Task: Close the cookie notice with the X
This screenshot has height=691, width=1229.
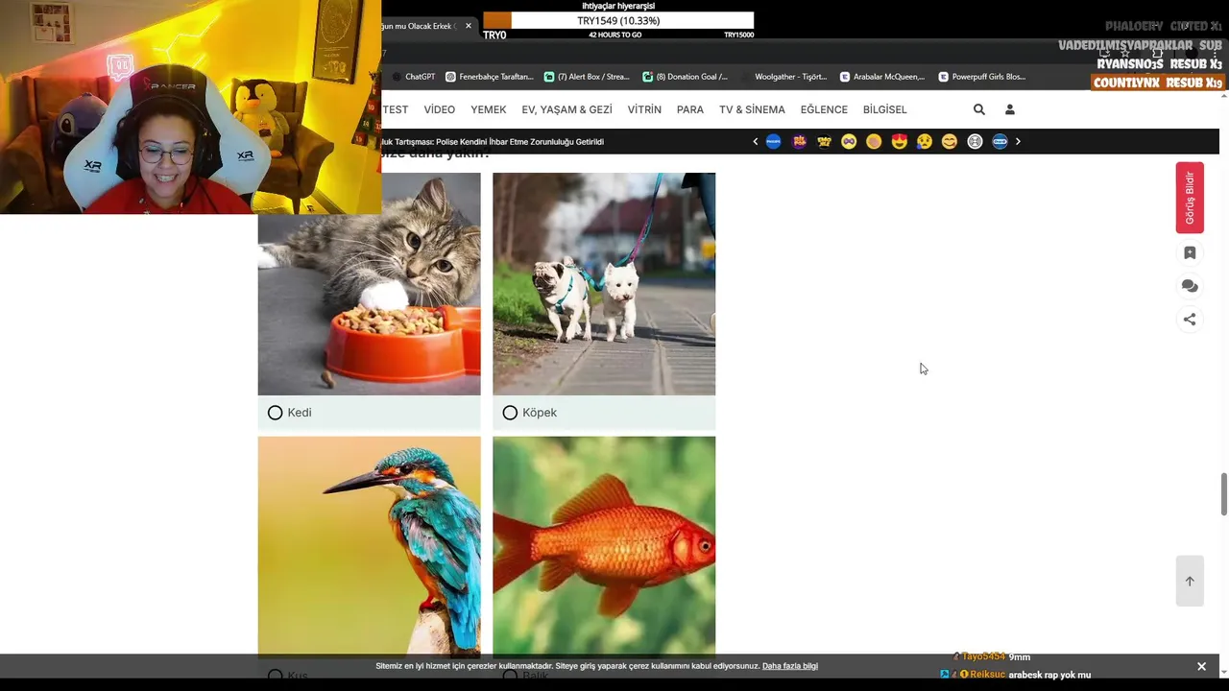Action: (1201, 666)
